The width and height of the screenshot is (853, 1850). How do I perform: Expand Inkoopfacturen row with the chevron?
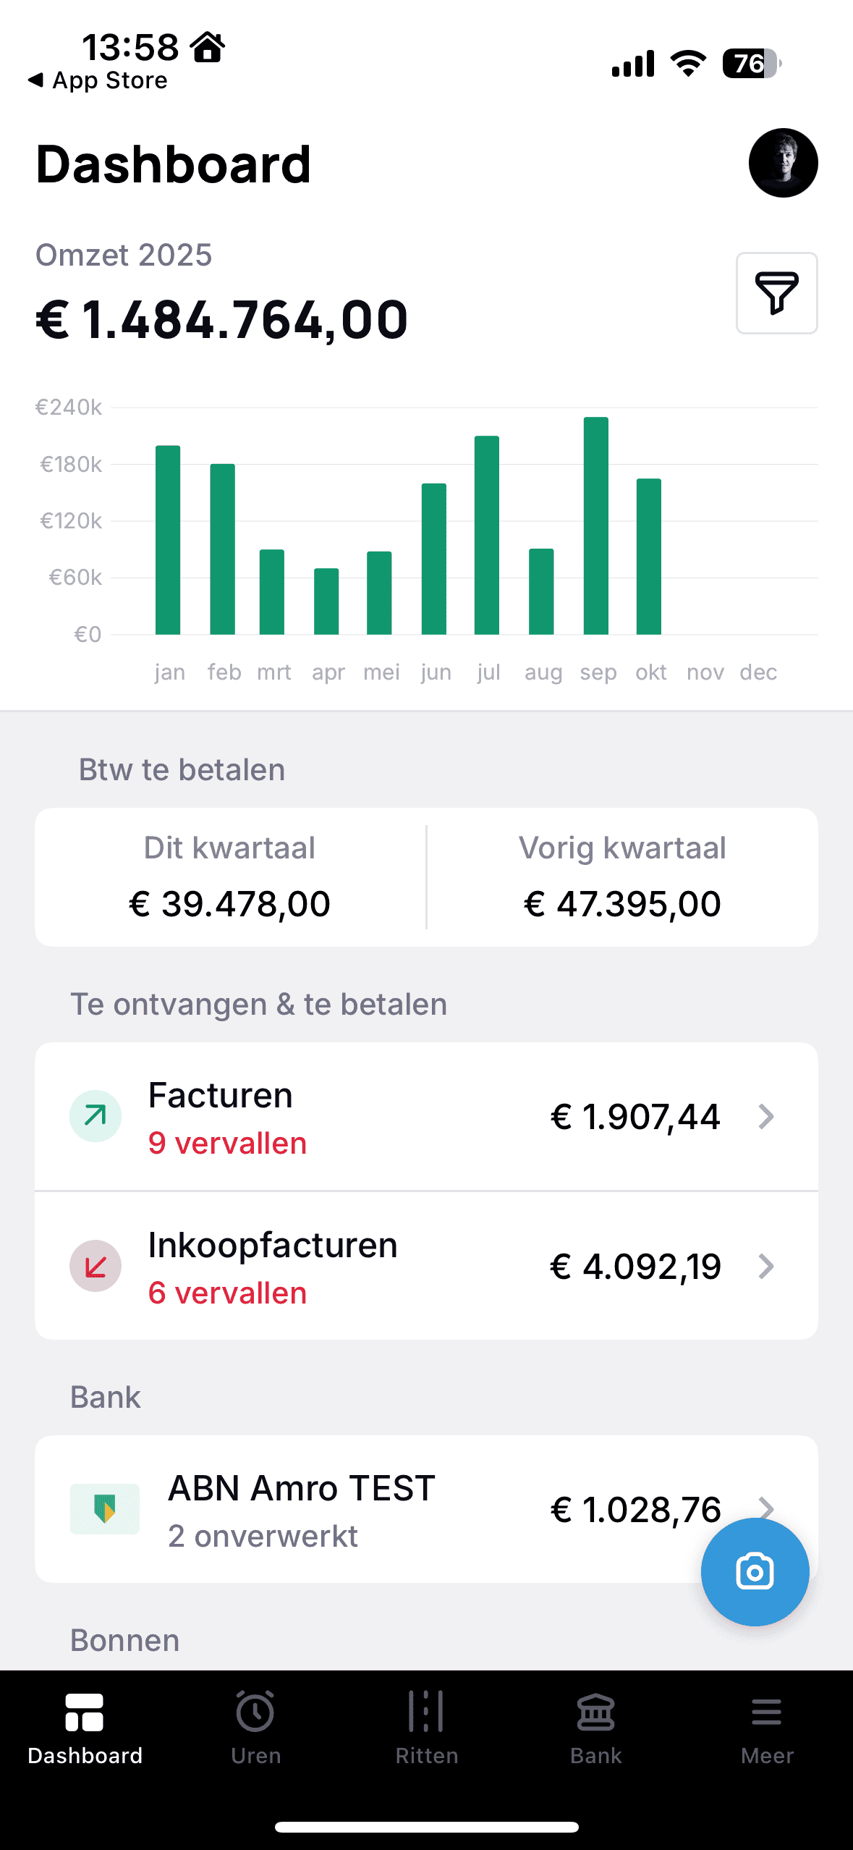pos(767,1267)
